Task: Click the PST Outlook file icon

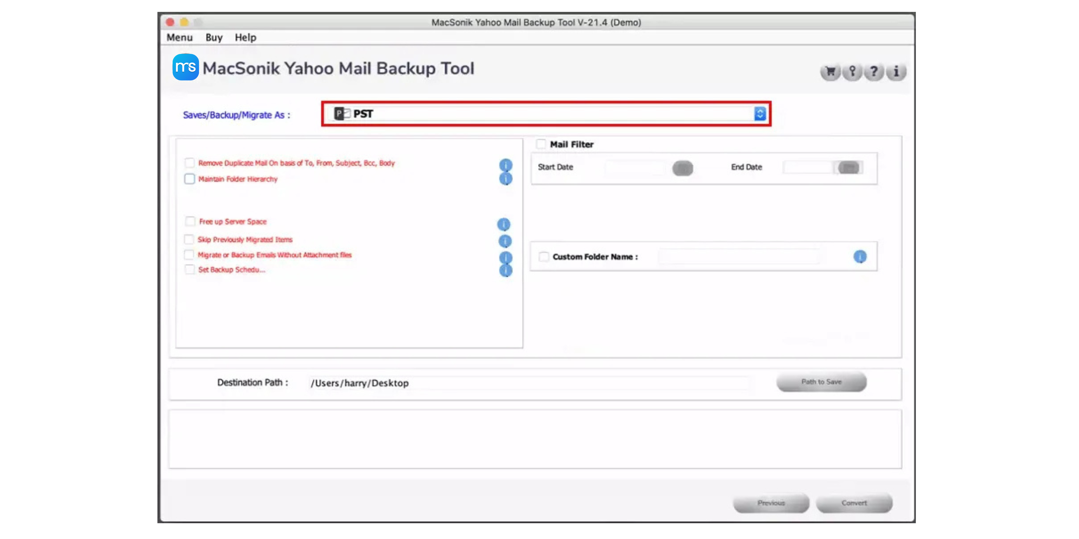Action: pyautogui.click(x=342, y=114)
